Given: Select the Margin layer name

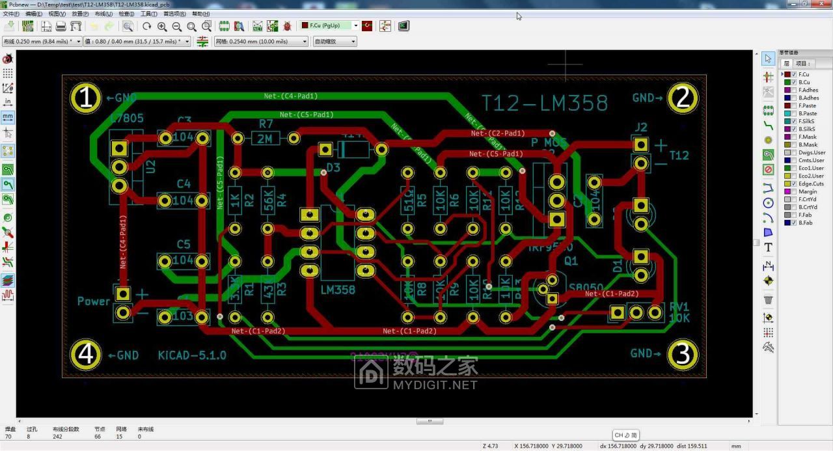Looking at the screenshot, I should point(808,192).
